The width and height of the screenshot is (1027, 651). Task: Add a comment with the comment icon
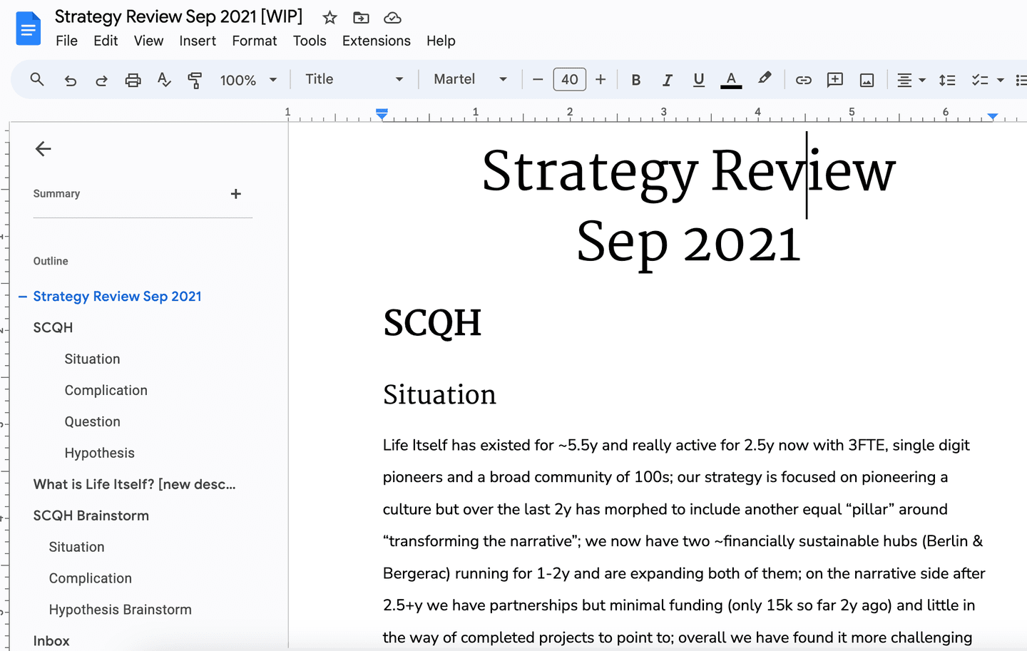point(835,79)
